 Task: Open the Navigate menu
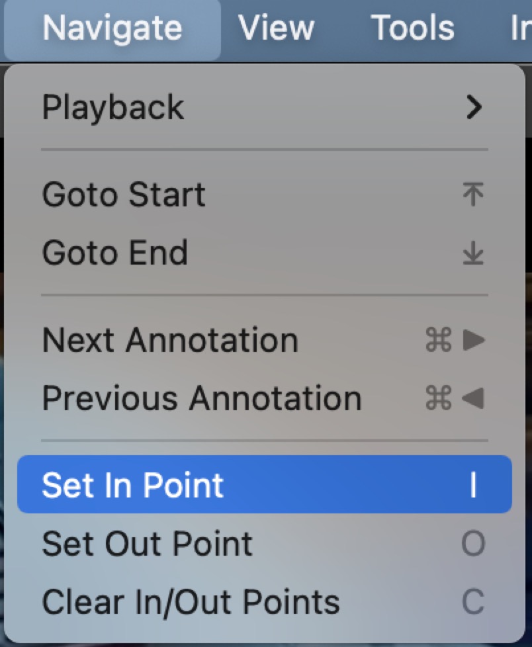point(111,28)
